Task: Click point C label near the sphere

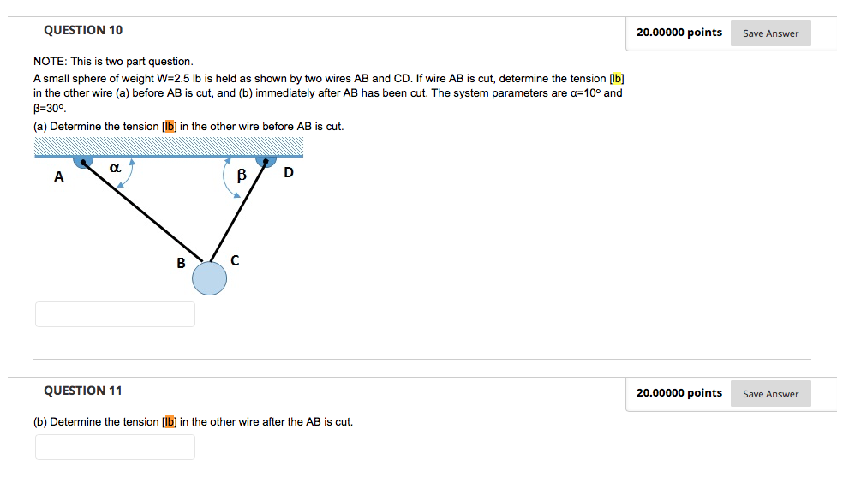Action: coord(233,259)
